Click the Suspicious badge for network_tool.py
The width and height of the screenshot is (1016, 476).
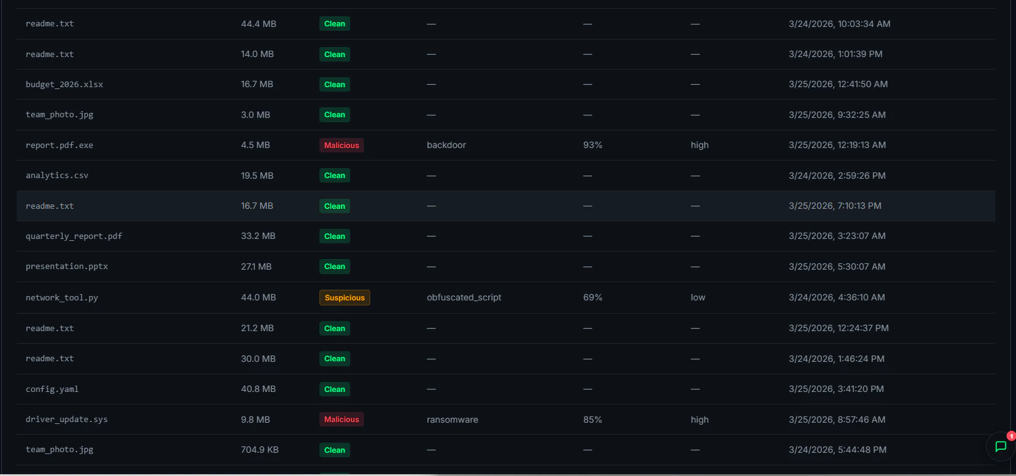coord(345,297)
